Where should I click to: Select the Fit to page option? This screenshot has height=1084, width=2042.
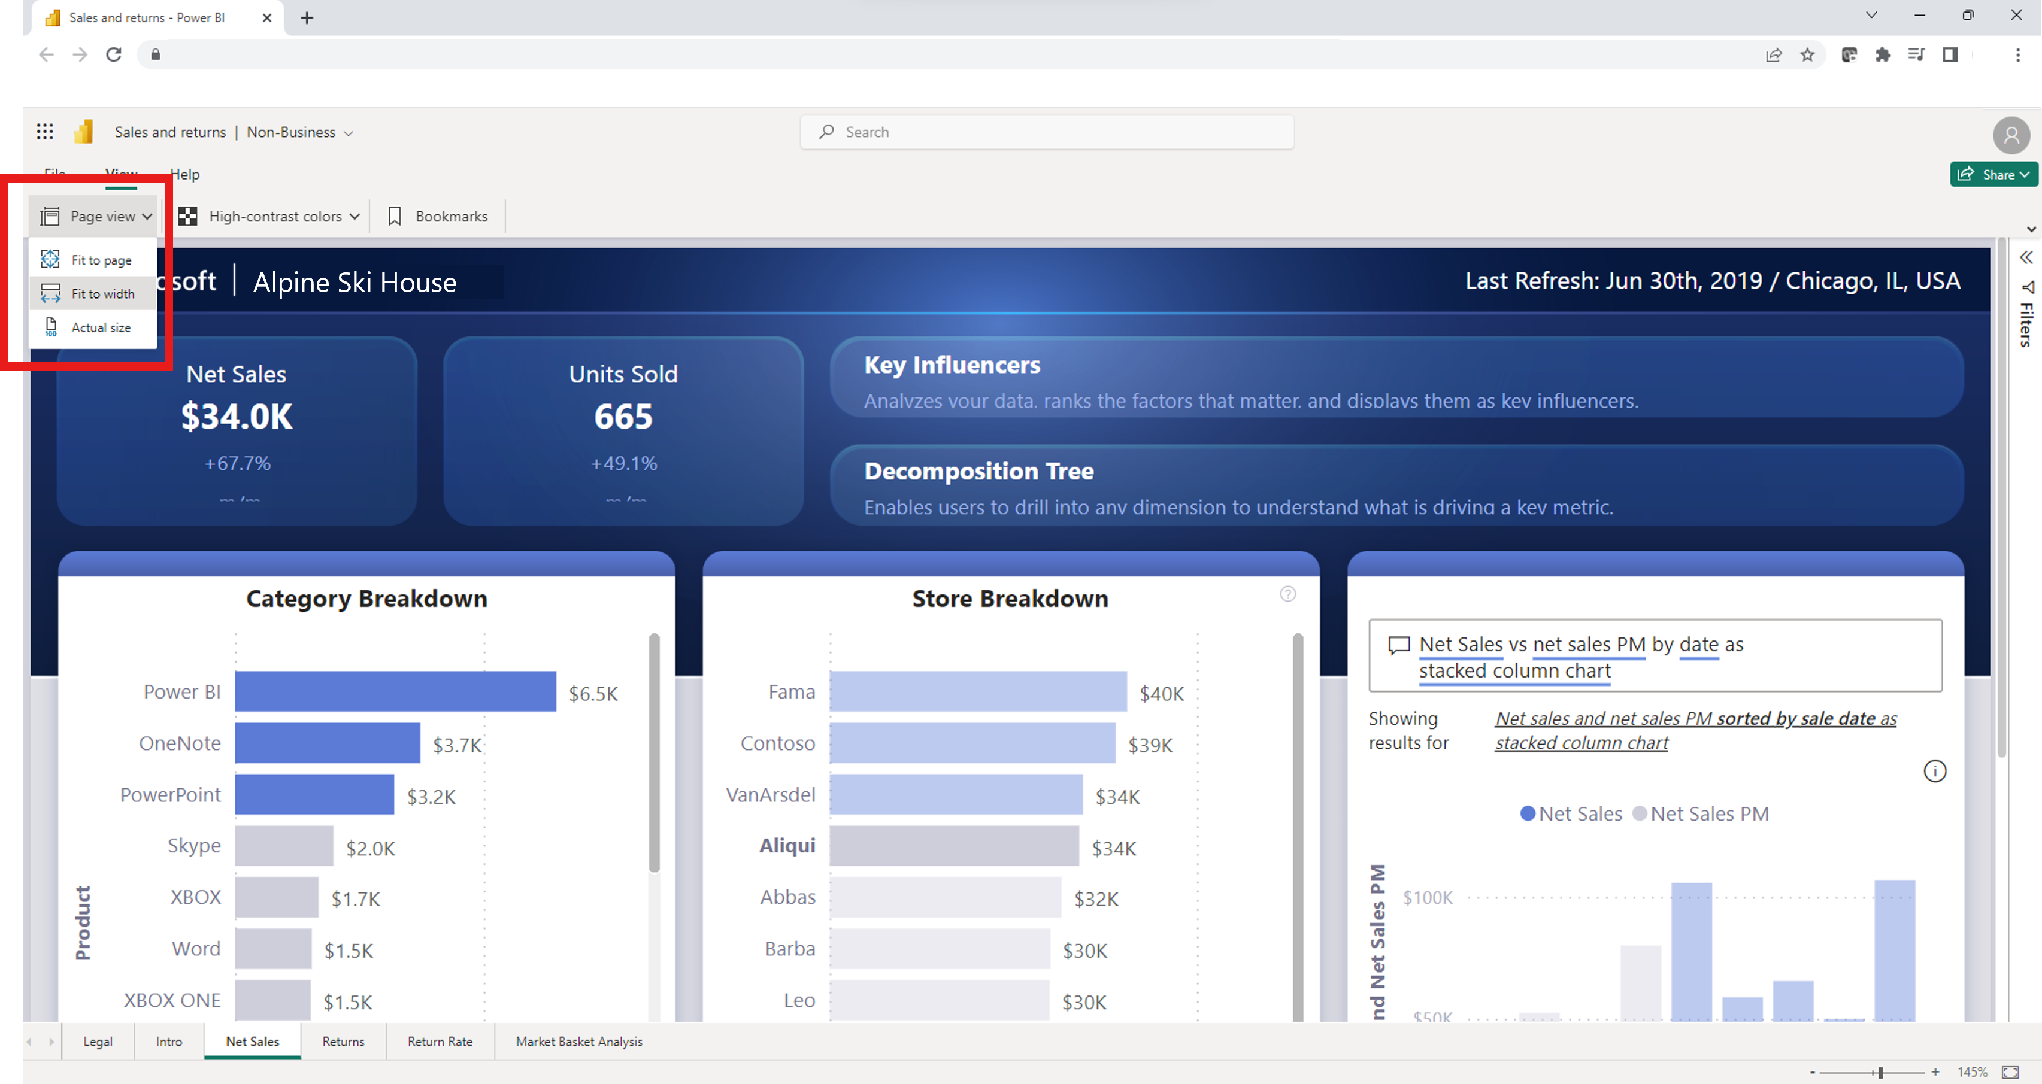pyautogui.click(x=100, y=259)
